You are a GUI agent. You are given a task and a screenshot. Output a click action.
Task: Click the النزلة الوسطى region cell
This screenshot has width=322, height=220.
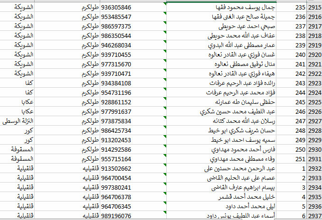[18, 121]
